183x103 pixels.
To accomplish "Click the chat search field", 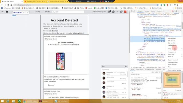I will [114, 70].
